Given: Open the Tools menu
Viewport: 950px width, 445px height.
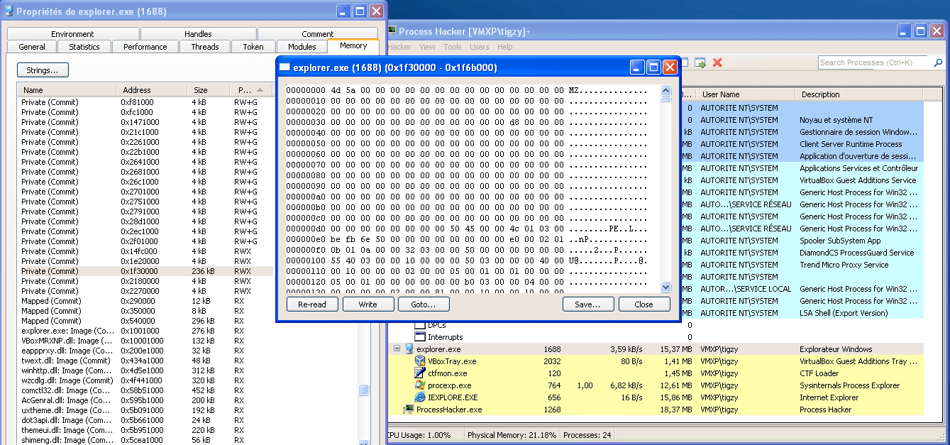Looking at the screenshot, I should (452, 47).
